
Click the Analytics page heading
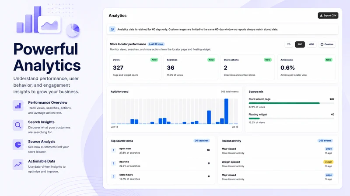coord(118,16)
